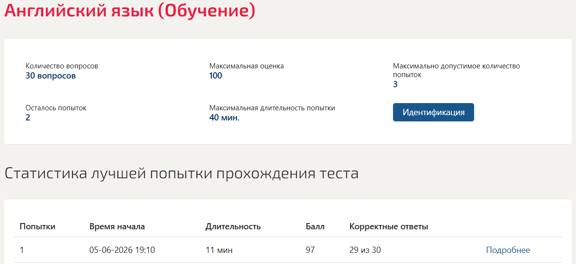Select the 29 из 30 correct answers cell

point(365,251)
